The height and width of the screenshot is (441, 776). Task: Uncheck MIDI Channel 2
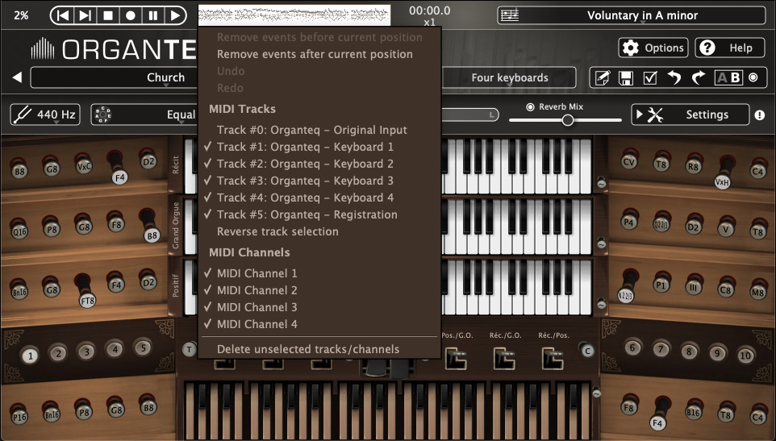[x=257, y=290]
